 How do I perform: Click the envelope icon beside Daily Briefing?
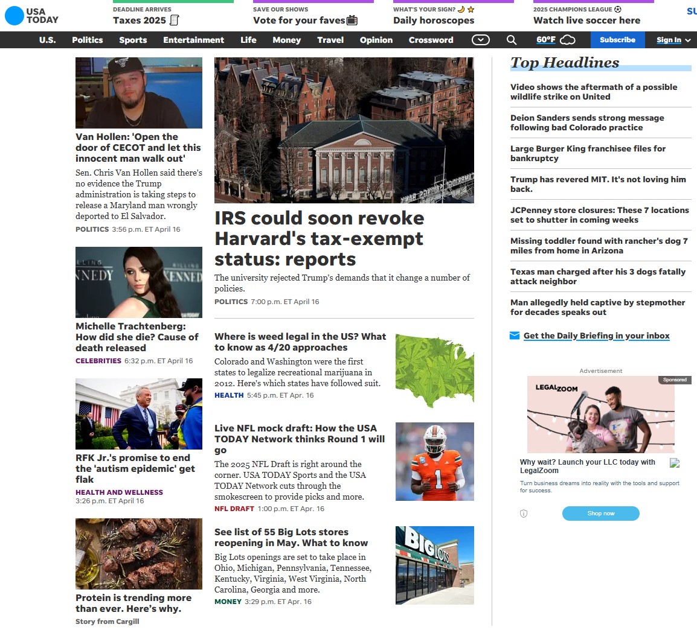pyautogui.click(x=515, y=335)
